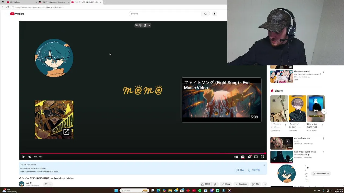The image size is (344, 193).
Task: Open the King Gnu SO BAD video
Action: [282, 76]
